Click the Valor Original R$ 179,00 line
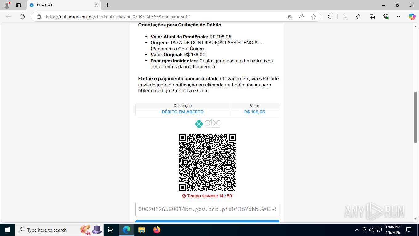Screen dimensions: 419x236 click(x=178, y=55)
